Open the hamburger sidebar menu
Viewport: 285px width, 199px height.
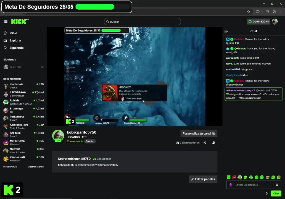coord(6,22)
